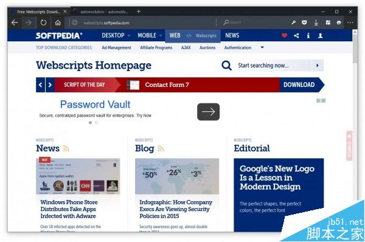Open the MOBILE menu dropdown
365x242 pixels.
click(150, 35)
